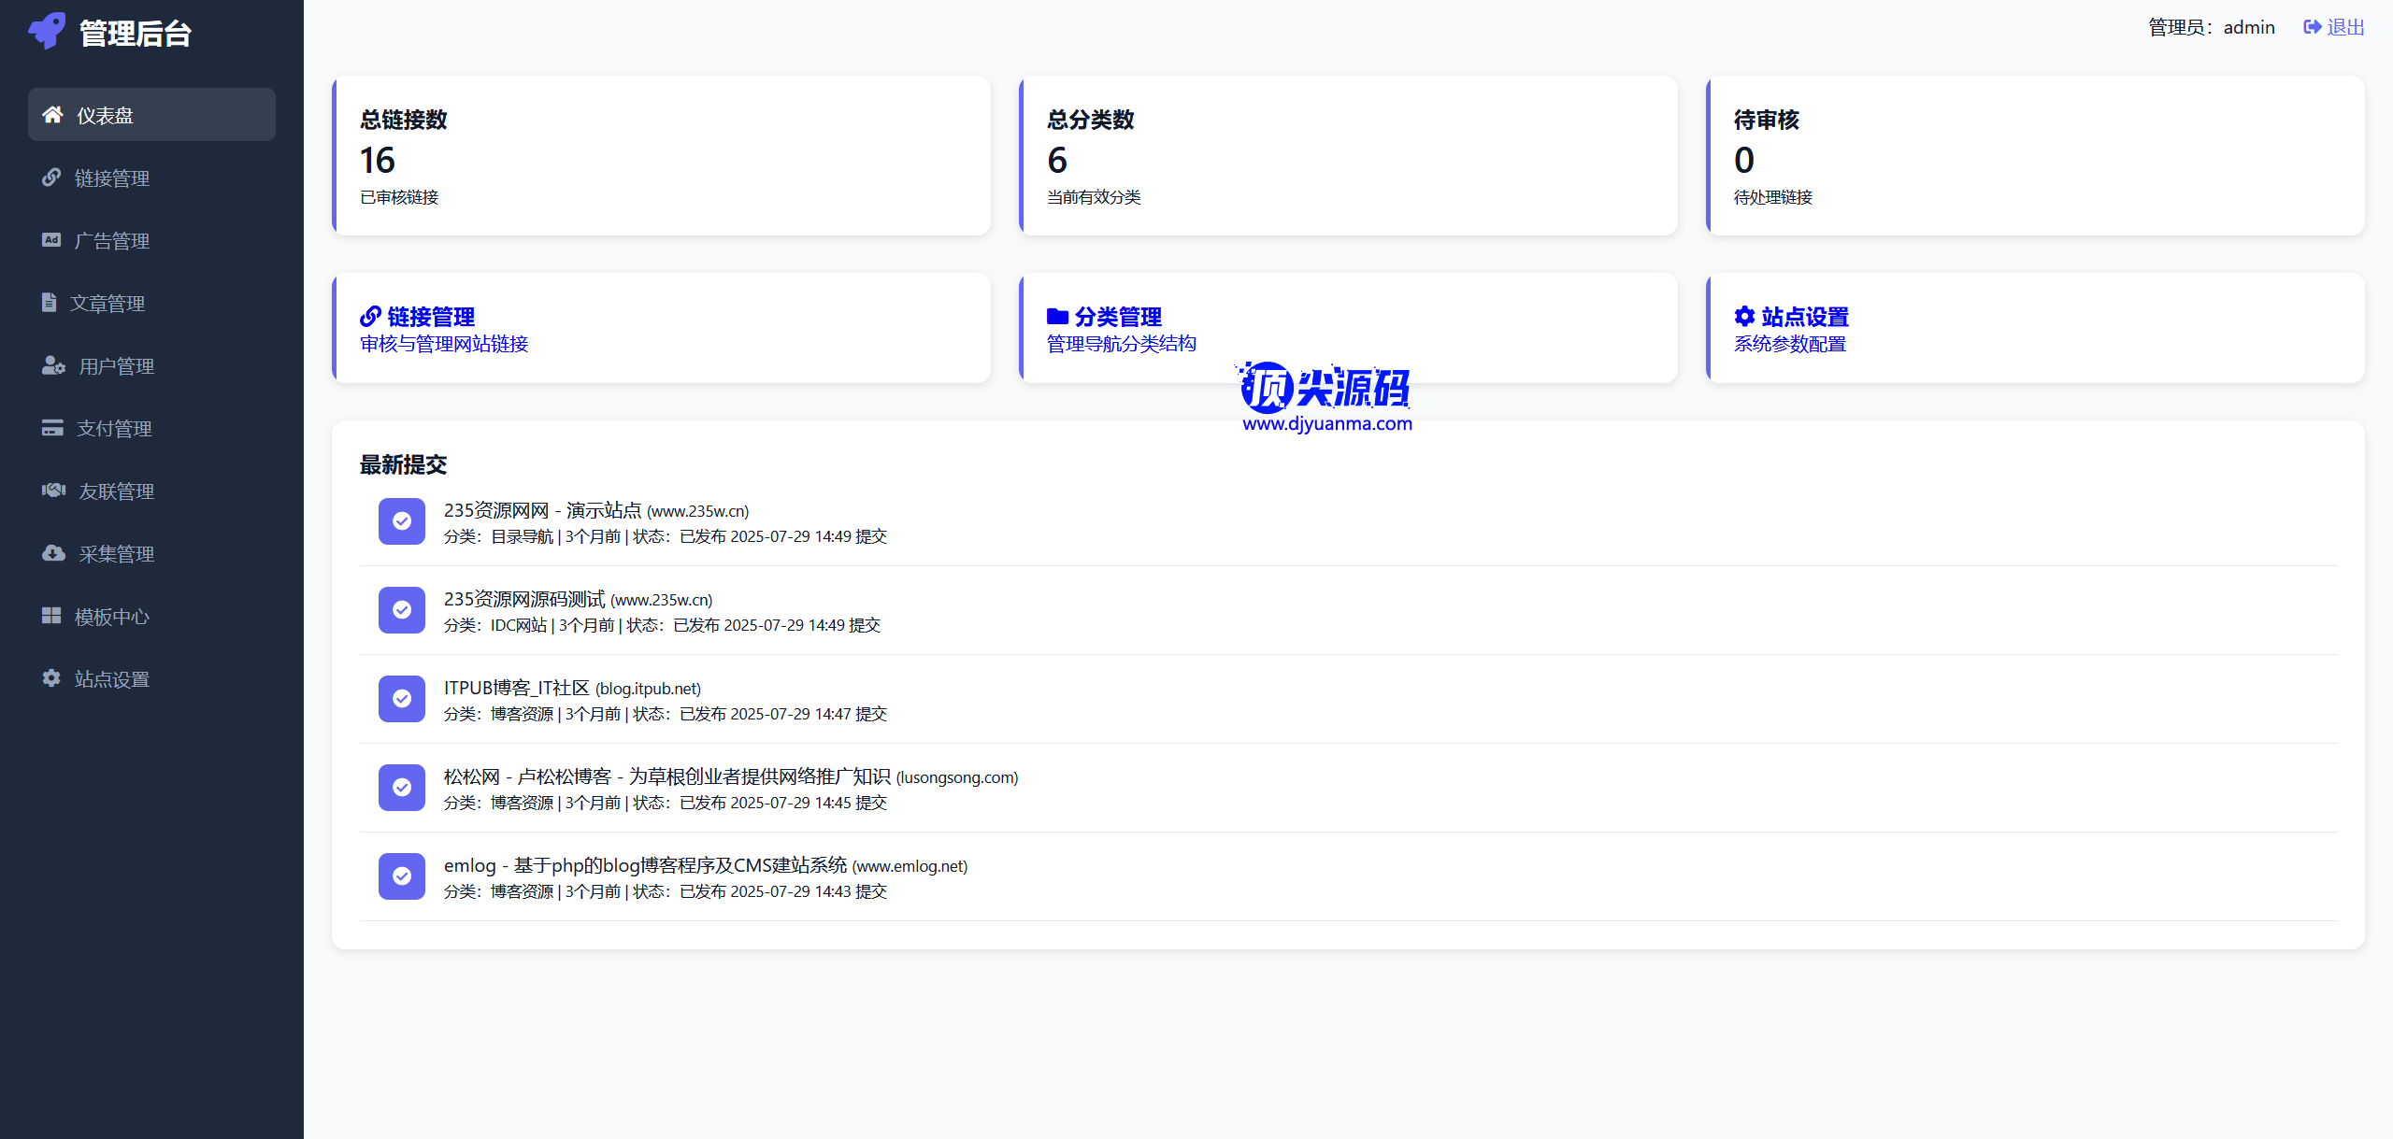Click the gear icon in sidebar 站点设置
The height and width of the screenshot is (1139, 2393).
coord(51,678)
